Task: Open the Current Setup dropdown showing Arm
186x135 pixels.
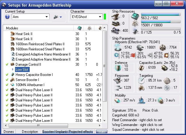Action: pos(31,17)
